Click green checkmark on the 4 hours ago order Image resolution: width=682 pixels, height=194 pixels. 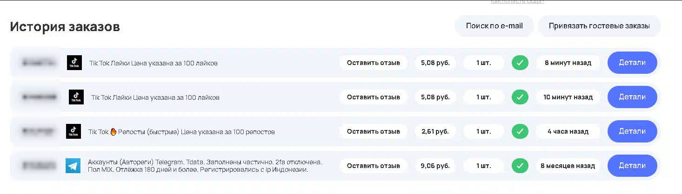pyautogui.click(x=520, y=131)
